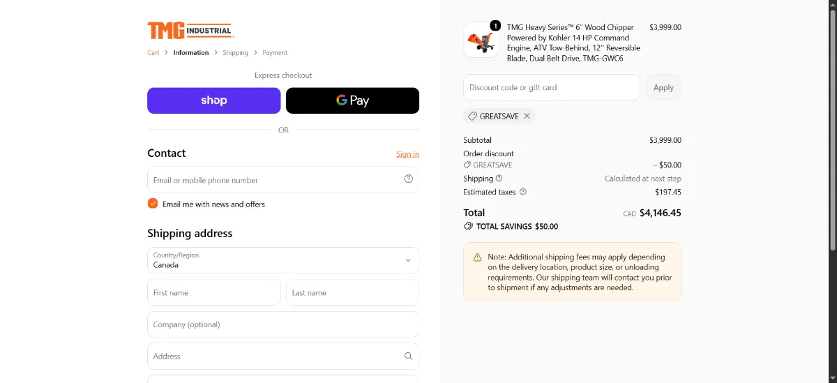Click the Shipping info question mark icon

click(x=499, y=179)
